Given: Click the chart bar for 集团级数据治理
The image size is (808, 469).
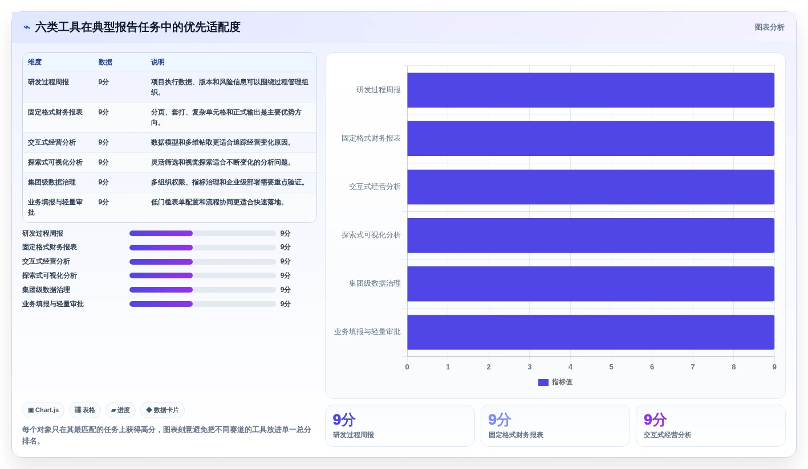Looking at the screenshot, I should tap(591, 283).
